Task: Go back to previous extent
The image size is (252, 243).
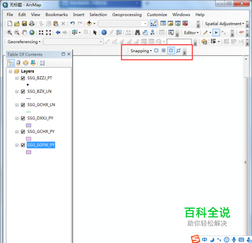Action: point(58,32)
